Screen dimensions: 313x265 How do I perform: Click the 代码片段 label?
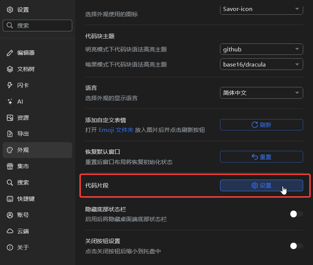[97, 186]
